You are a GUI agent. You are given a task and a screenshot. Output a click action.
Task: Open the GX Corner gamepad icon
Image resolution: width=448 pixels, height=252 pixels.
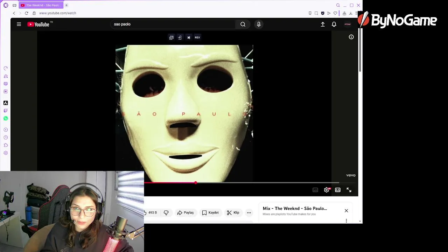tap(14, 5)
